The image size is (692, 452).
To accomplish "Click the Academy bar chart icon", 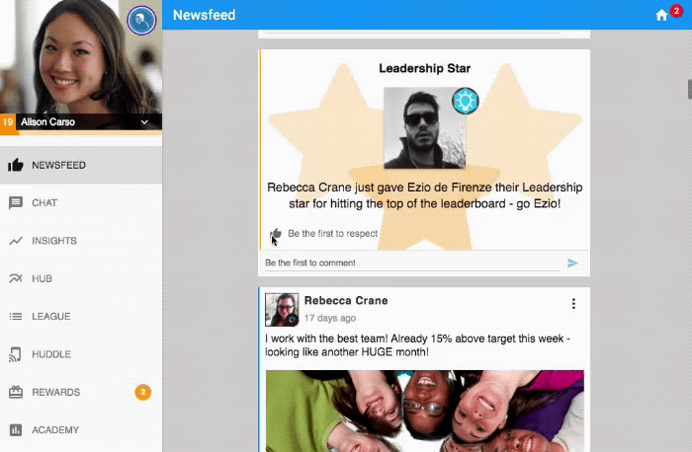I will coord(16,430).
